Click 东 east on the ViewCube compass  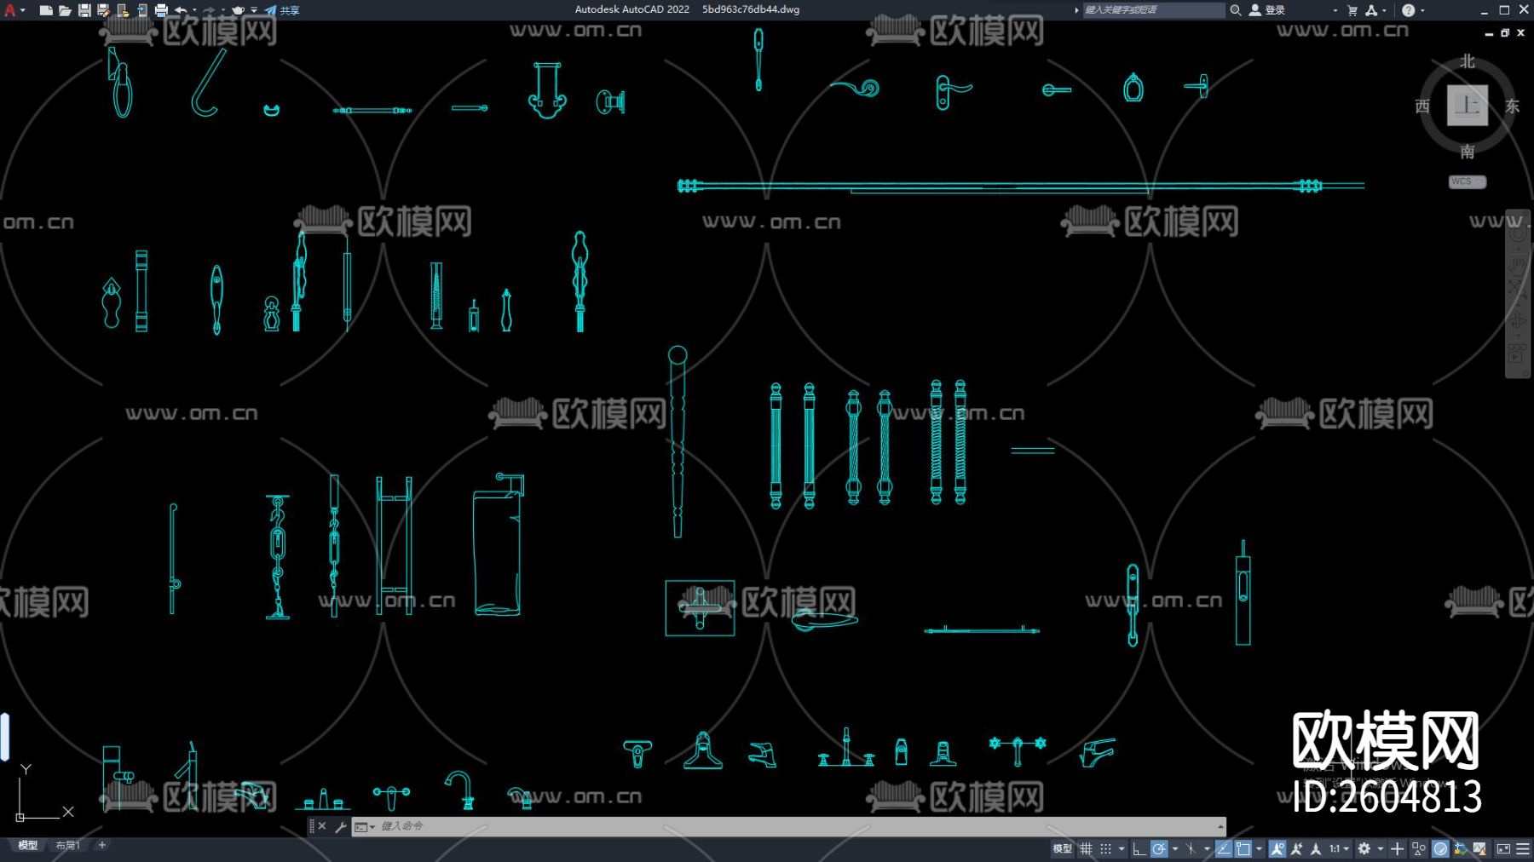click(x=1512, y=106)
